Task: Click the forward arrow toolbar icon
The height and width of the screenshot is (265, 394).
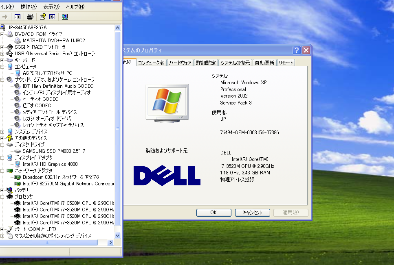Action: pyautogui.click(x=5, y=17)
